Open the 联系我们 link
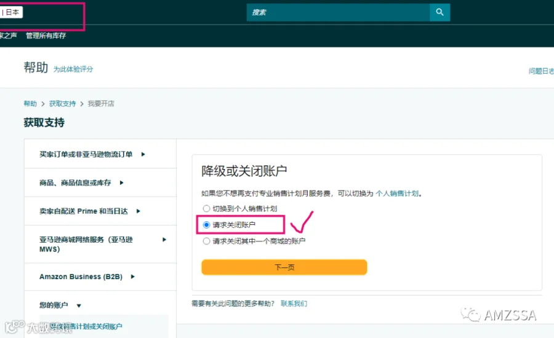Screen dimensions: 554x338 click(x=294, y=304)
